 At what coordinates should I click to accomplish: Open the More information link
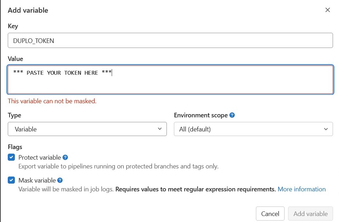point(302,189)
